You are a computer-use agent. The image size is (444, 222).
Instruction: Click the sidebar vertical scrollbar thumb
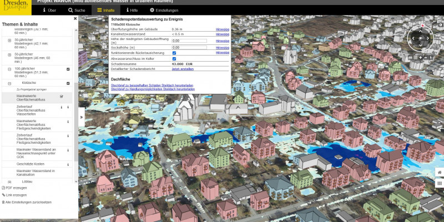(76, 122)
